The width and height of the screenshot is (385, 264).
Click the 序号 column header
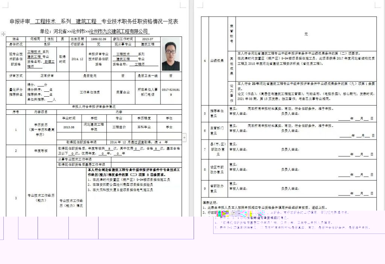[16, 112]
